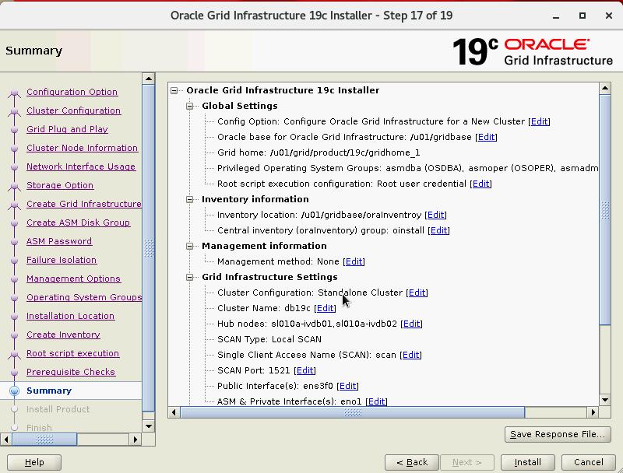Collapse the Grid Infrastructure Settings node
The image size is (623, 473).
click(x=189, y=277)
